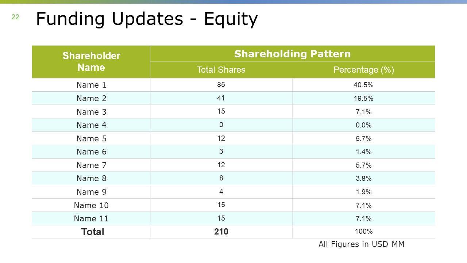The height and width of the screenshot is (263, 467).
Task: Select the bold Total row label
Action: pyautogui.click(x=93, y=232)
